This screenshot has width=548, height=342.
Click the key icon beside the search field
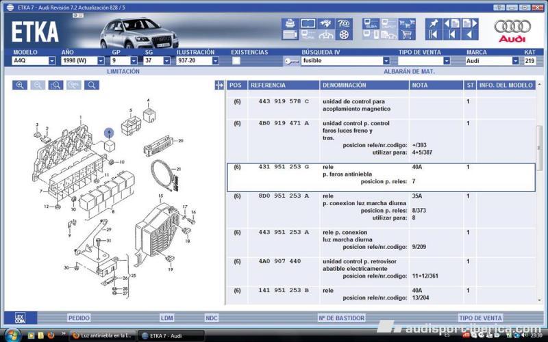[x=291, y=61]
